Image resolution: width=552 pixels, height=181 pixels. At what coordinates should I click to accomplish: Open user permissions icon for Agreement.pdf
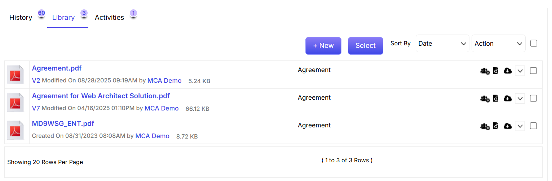[x=485, y=71]
